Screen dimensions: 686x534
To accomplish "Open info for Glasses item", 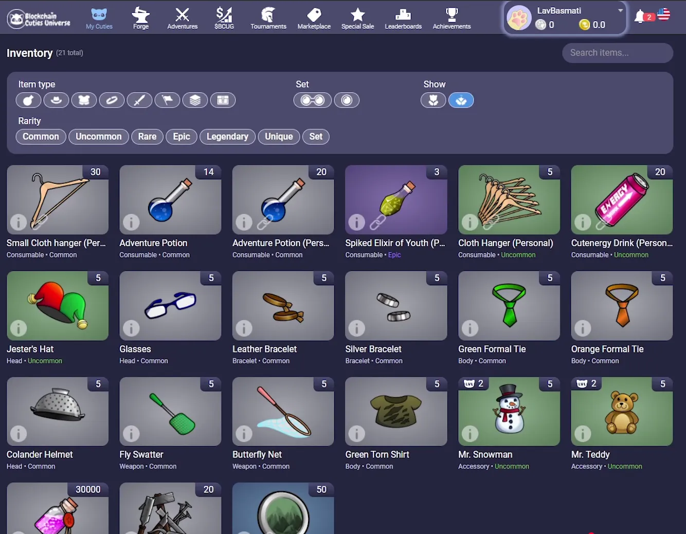I will coord(131,328).
